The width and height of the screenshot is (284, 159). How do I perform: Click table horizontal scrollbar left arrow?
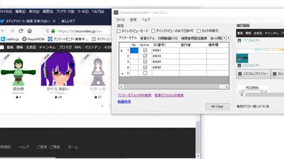tap(121, 87)
